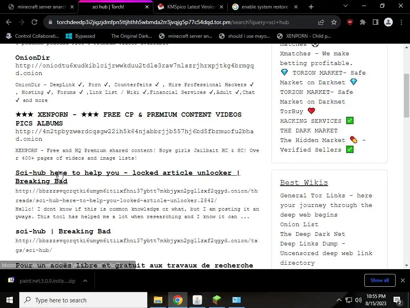Switch to the 'KMSpico Latest Version' tab
This screenshot has width=410, height=308.
pos(191,7)
